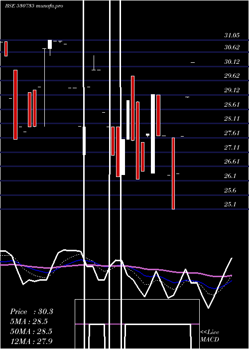Click the 29.62 price axis label
The image size is (249, 349).
[232, 76]
